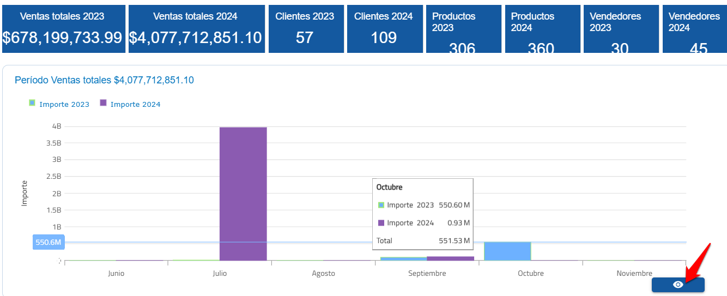
Task: Click the Junio axis label
Action: 116,273
